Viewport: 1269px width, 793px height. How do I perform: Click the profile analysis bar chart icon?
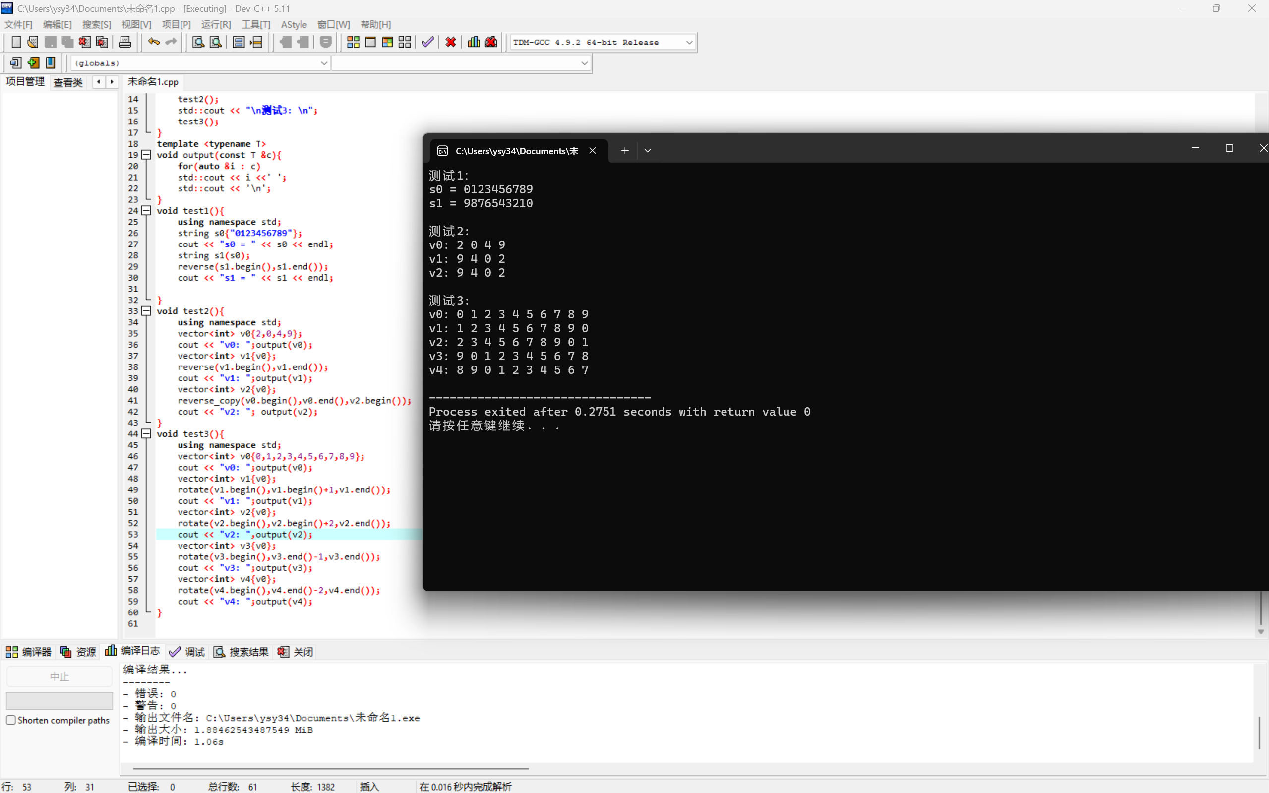(x=474, y=42)
